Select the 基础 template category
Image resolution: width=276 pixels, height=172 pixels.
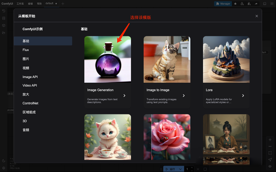click(x=43, y=41)
